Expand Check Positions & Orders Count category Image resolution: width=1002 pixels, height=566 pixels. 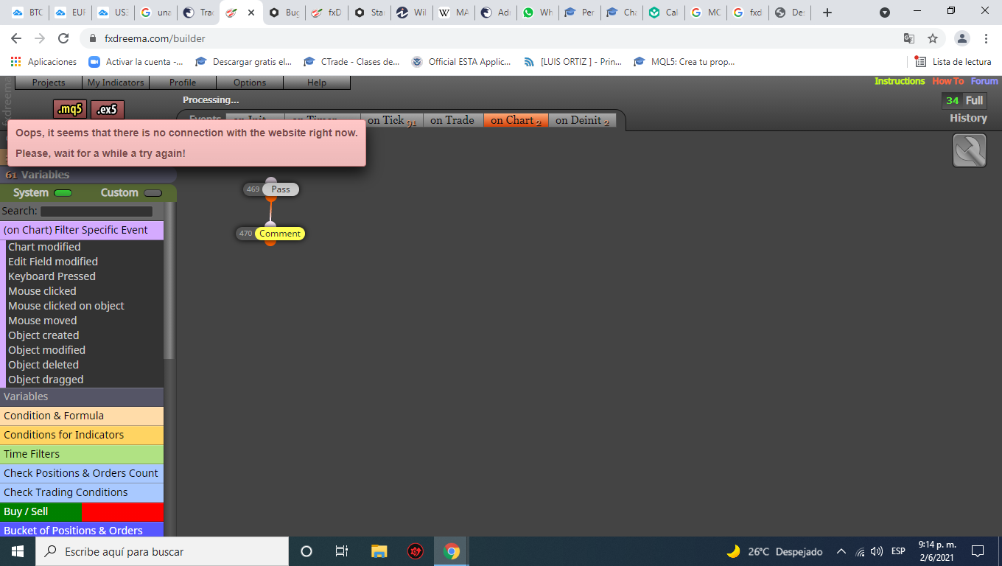(x=82, y=473)
